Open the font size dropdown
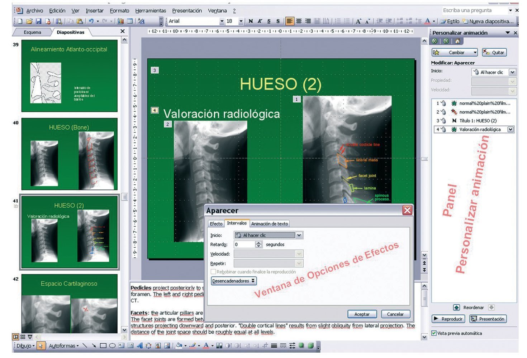 click(241, 21)
